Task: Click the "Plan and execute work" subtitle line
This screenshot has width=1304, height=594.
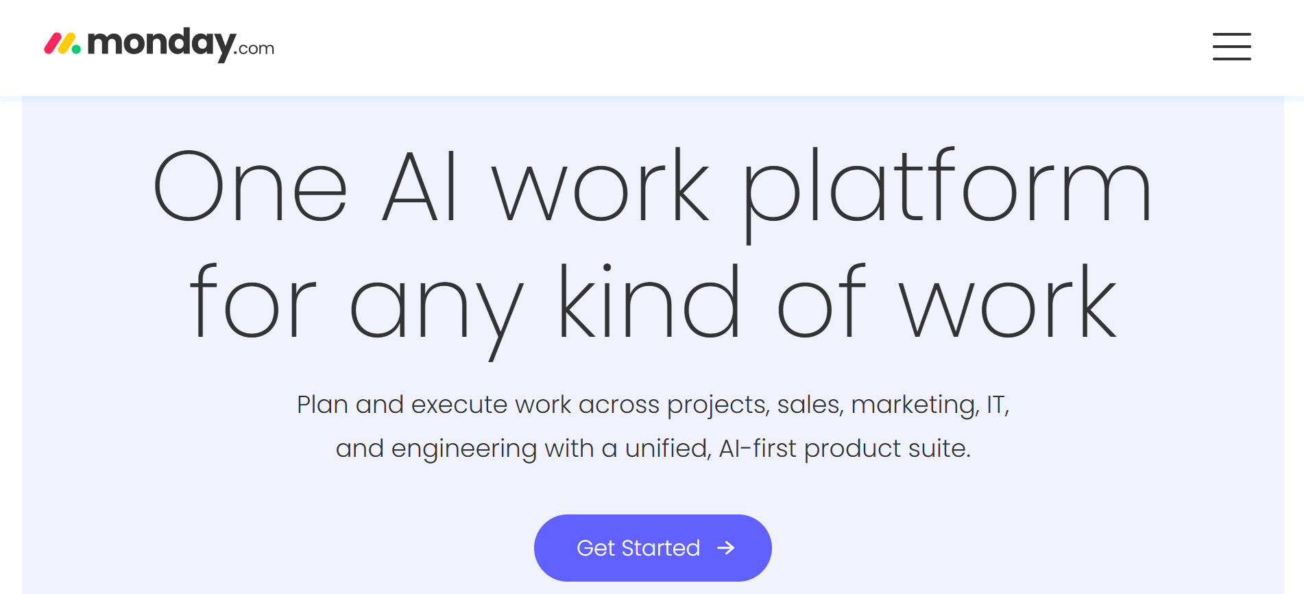Action: tap(653, 405)
